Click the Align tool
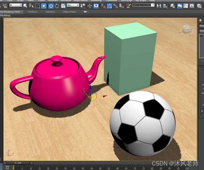This screenshot has height=170, width=204. [165, 6]
